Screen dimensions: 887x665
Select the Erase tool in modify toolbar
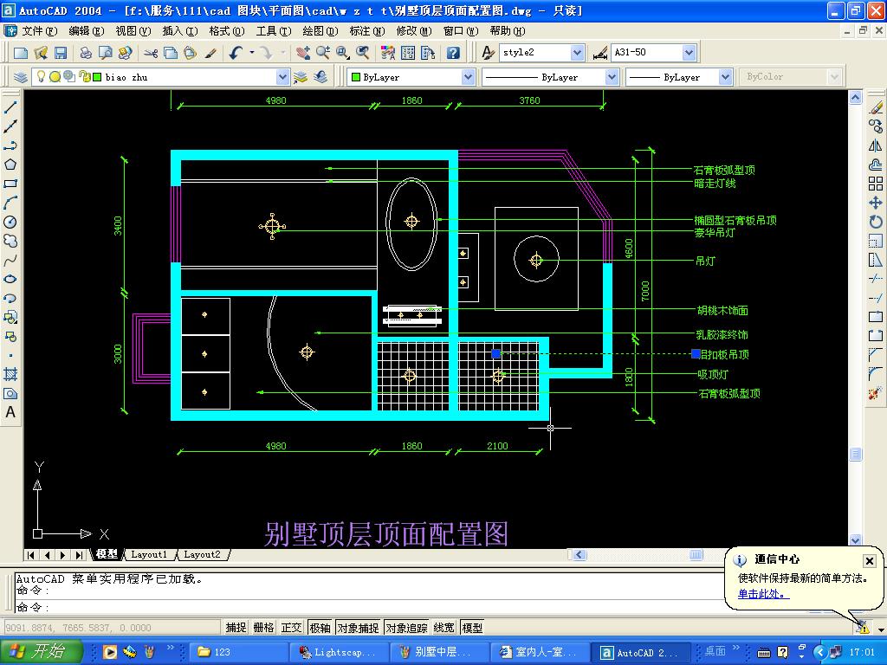click(876, 107)
